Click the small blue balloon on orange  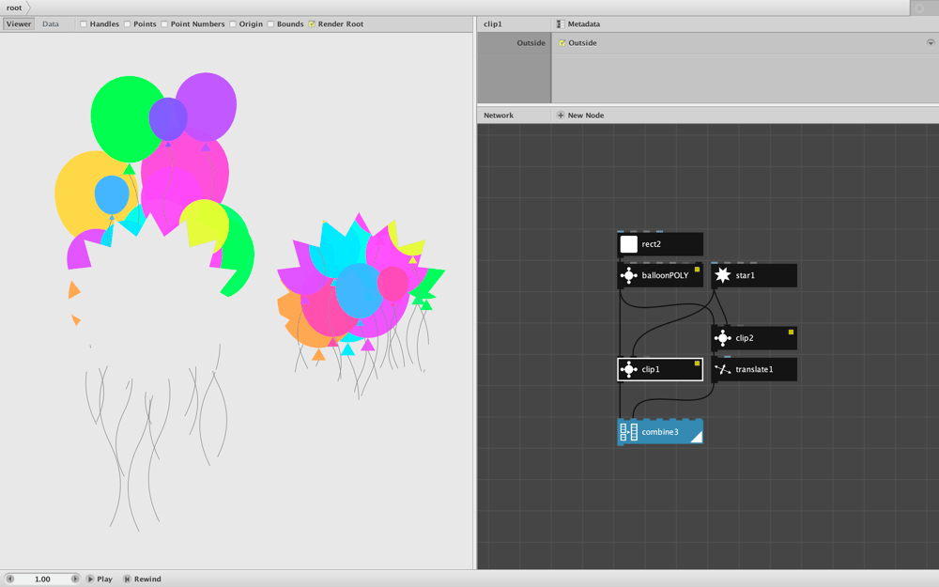pos(112,194)
